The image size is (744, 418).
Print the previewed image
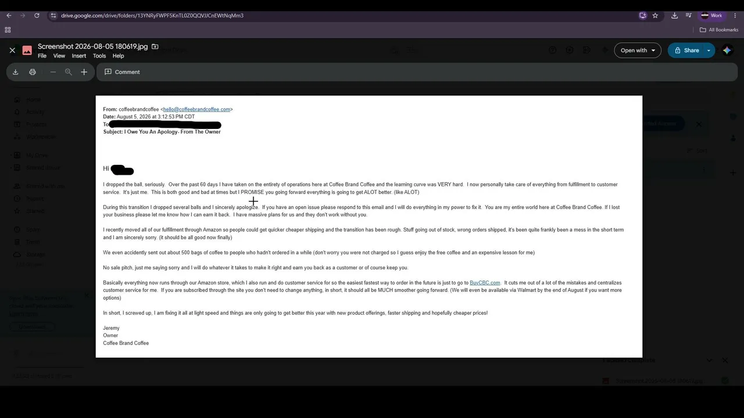[33, 72]
